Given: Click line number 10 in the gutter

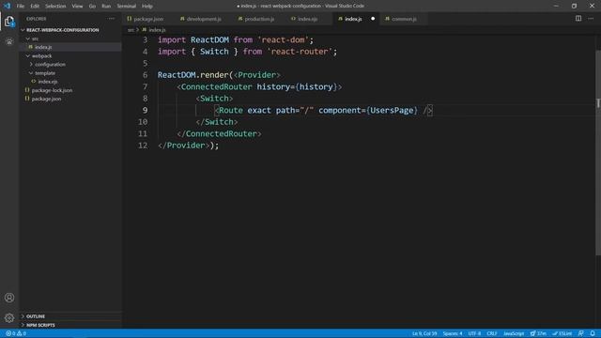Looking at the screenshot, I should [143, 122].
